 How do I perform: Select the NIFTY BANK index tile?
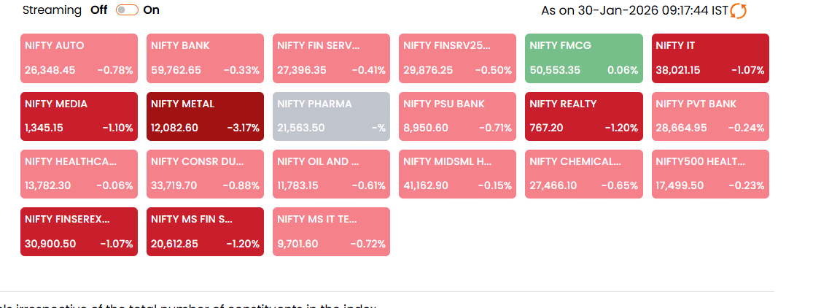[x=205, y=58]
